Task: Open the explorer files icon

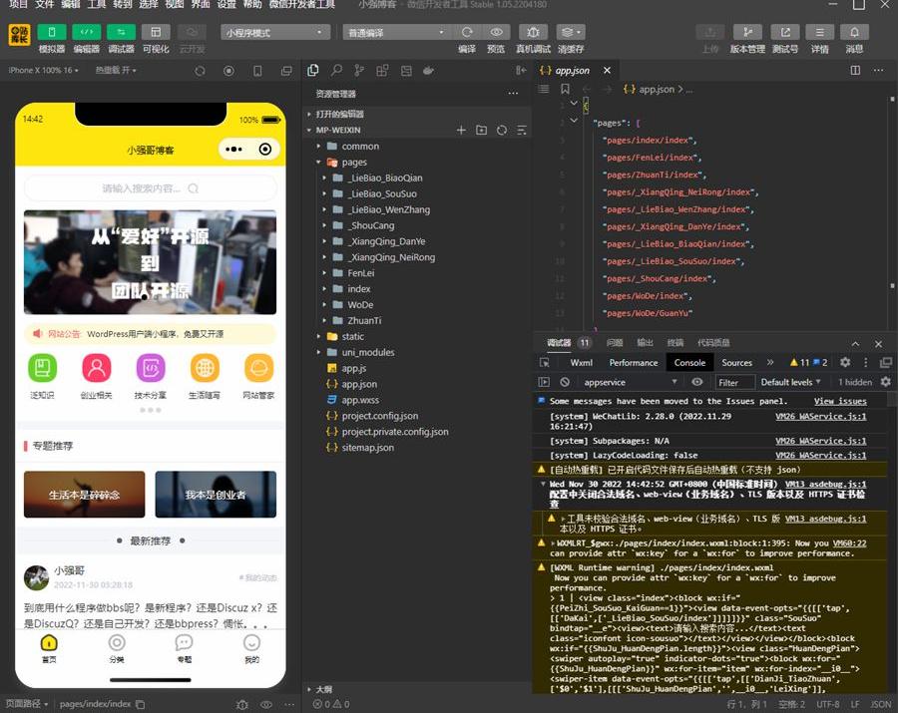Action: 313,71
